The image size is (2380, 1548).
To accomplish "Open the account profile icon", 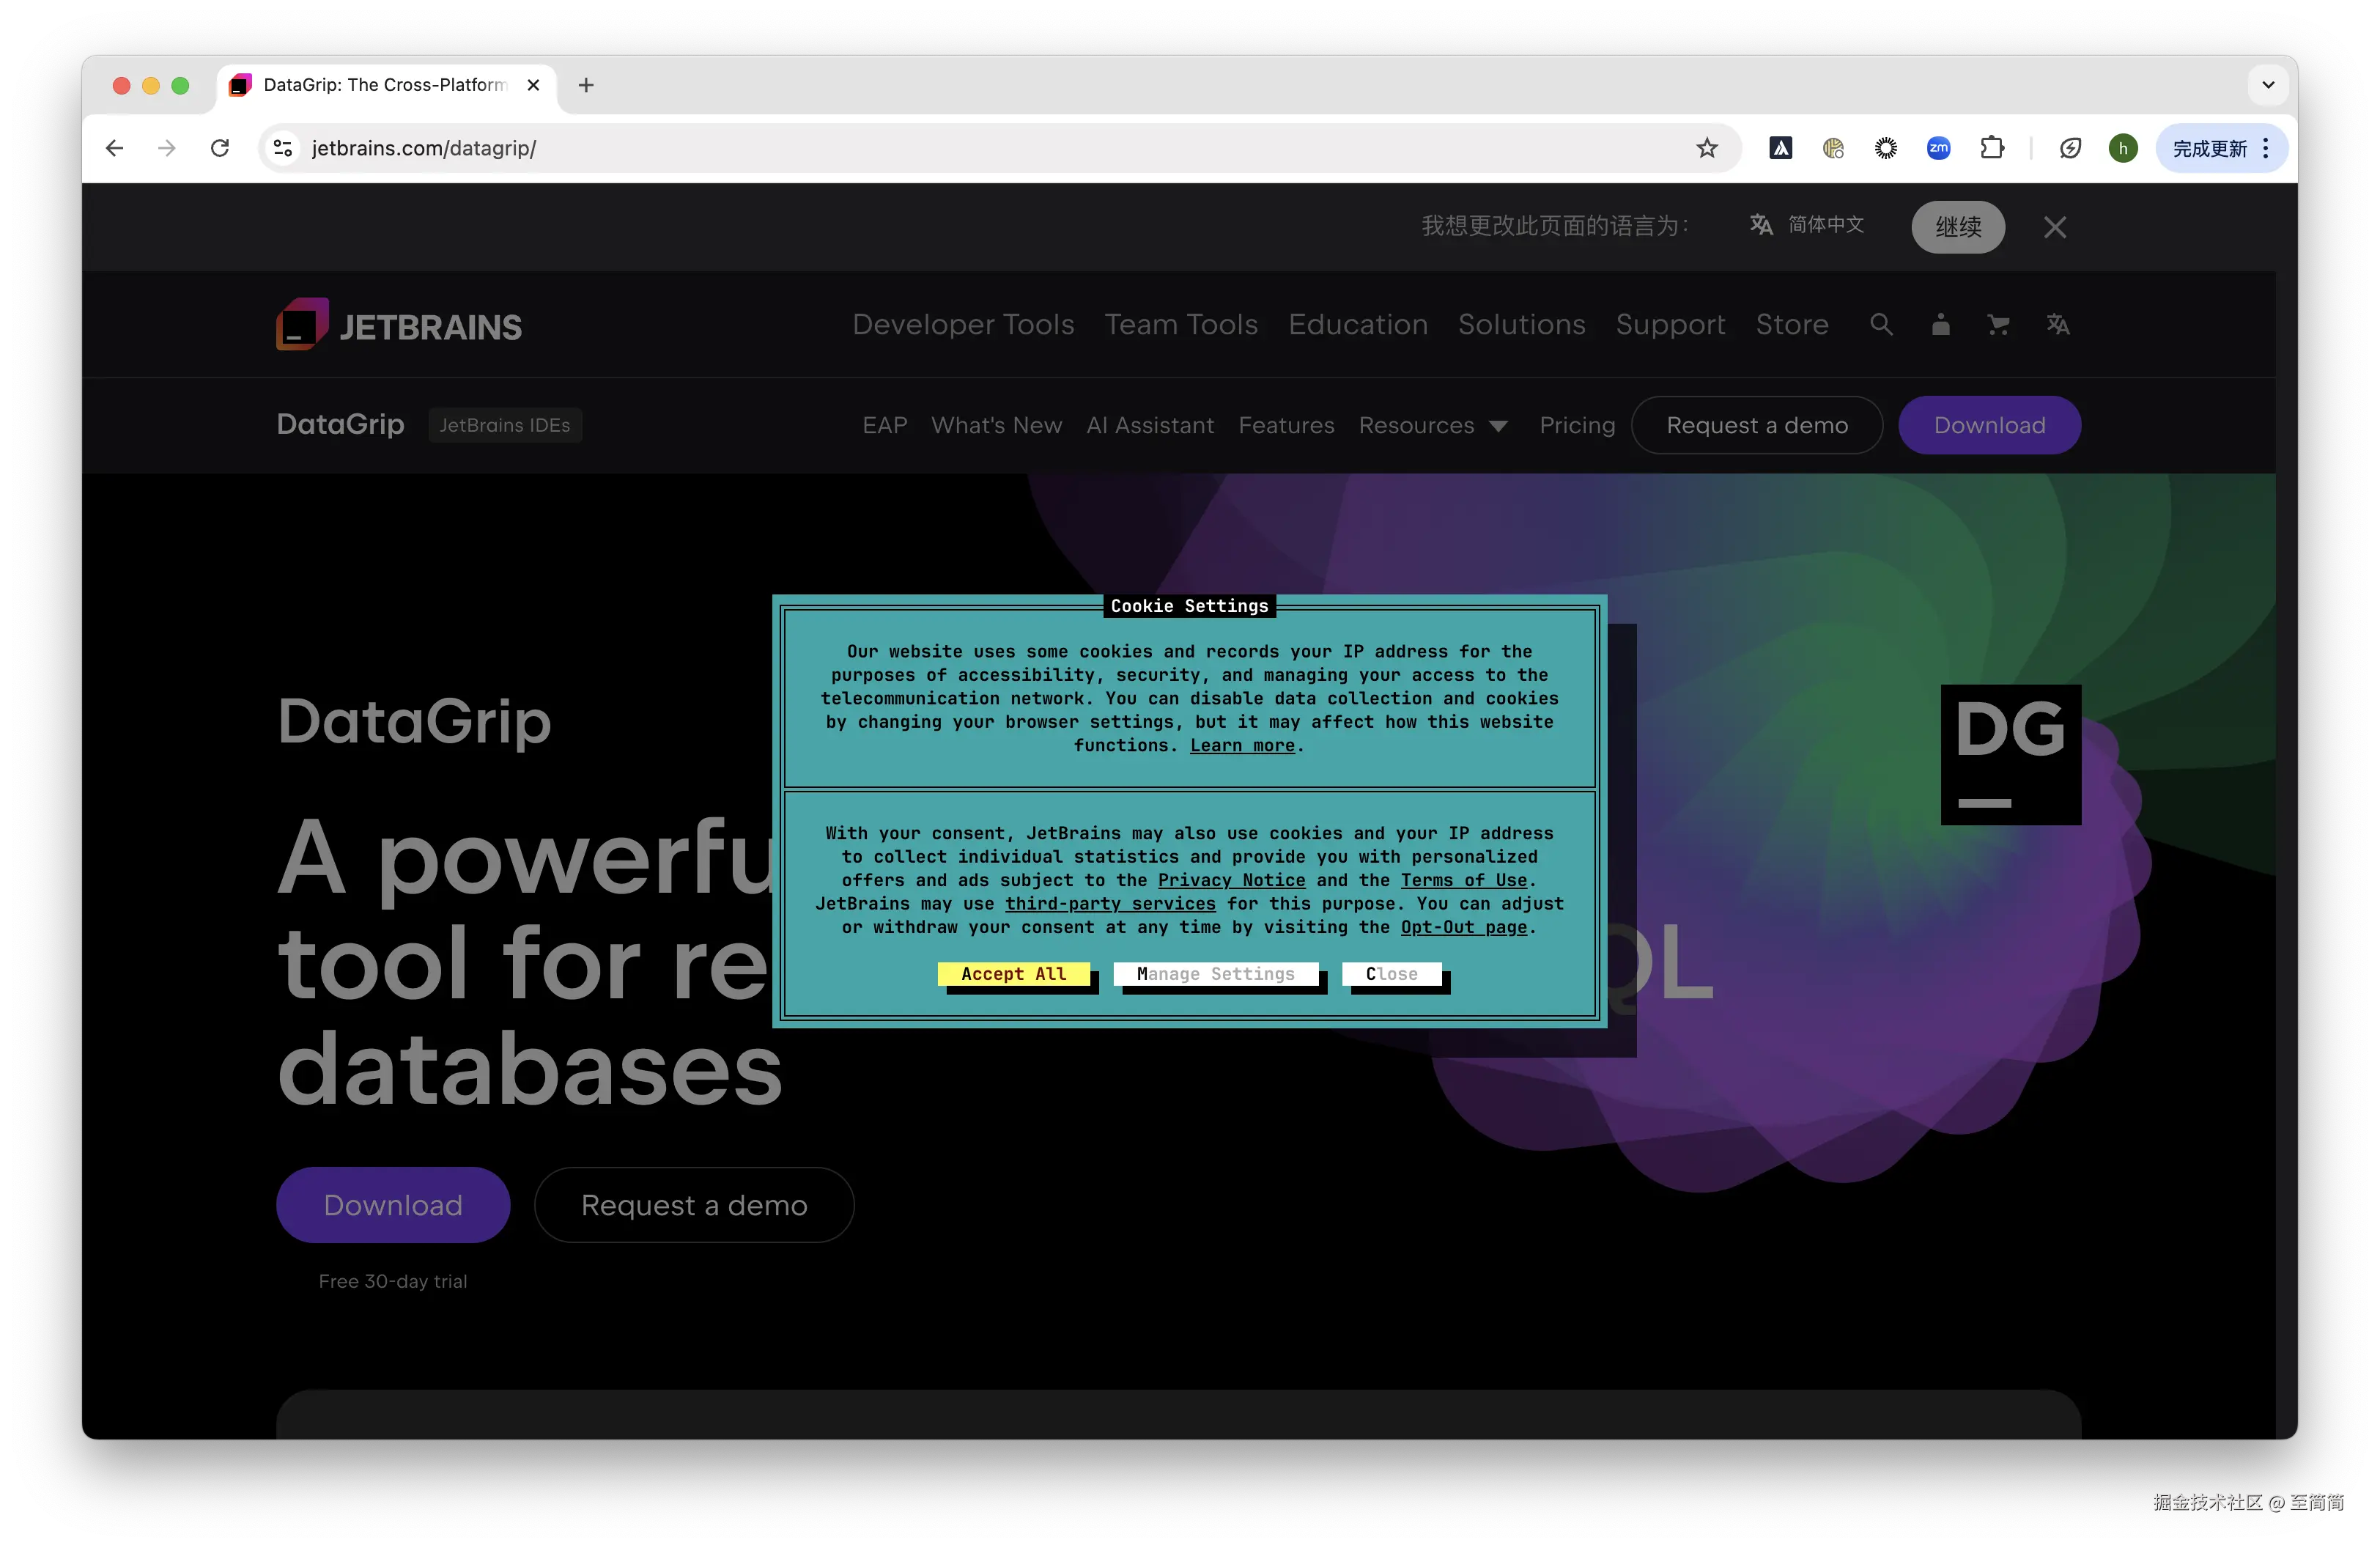I will 1940,324.
